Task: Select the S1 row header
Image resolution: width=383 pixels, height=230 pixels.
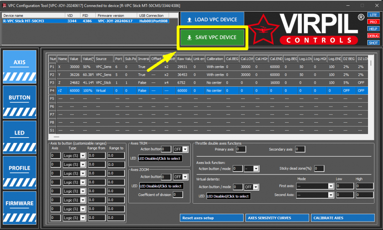Action: (52, 130)
